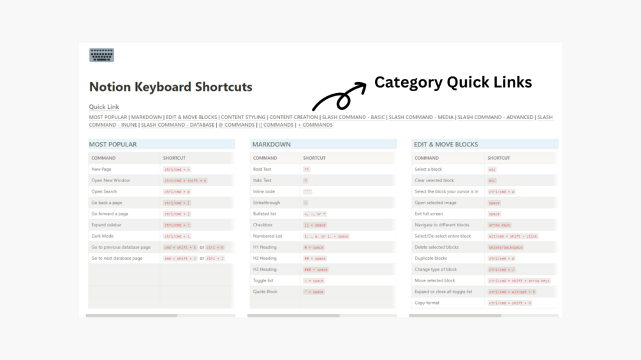
Task: Click the Copy format cell
Action: coord(448,303)
